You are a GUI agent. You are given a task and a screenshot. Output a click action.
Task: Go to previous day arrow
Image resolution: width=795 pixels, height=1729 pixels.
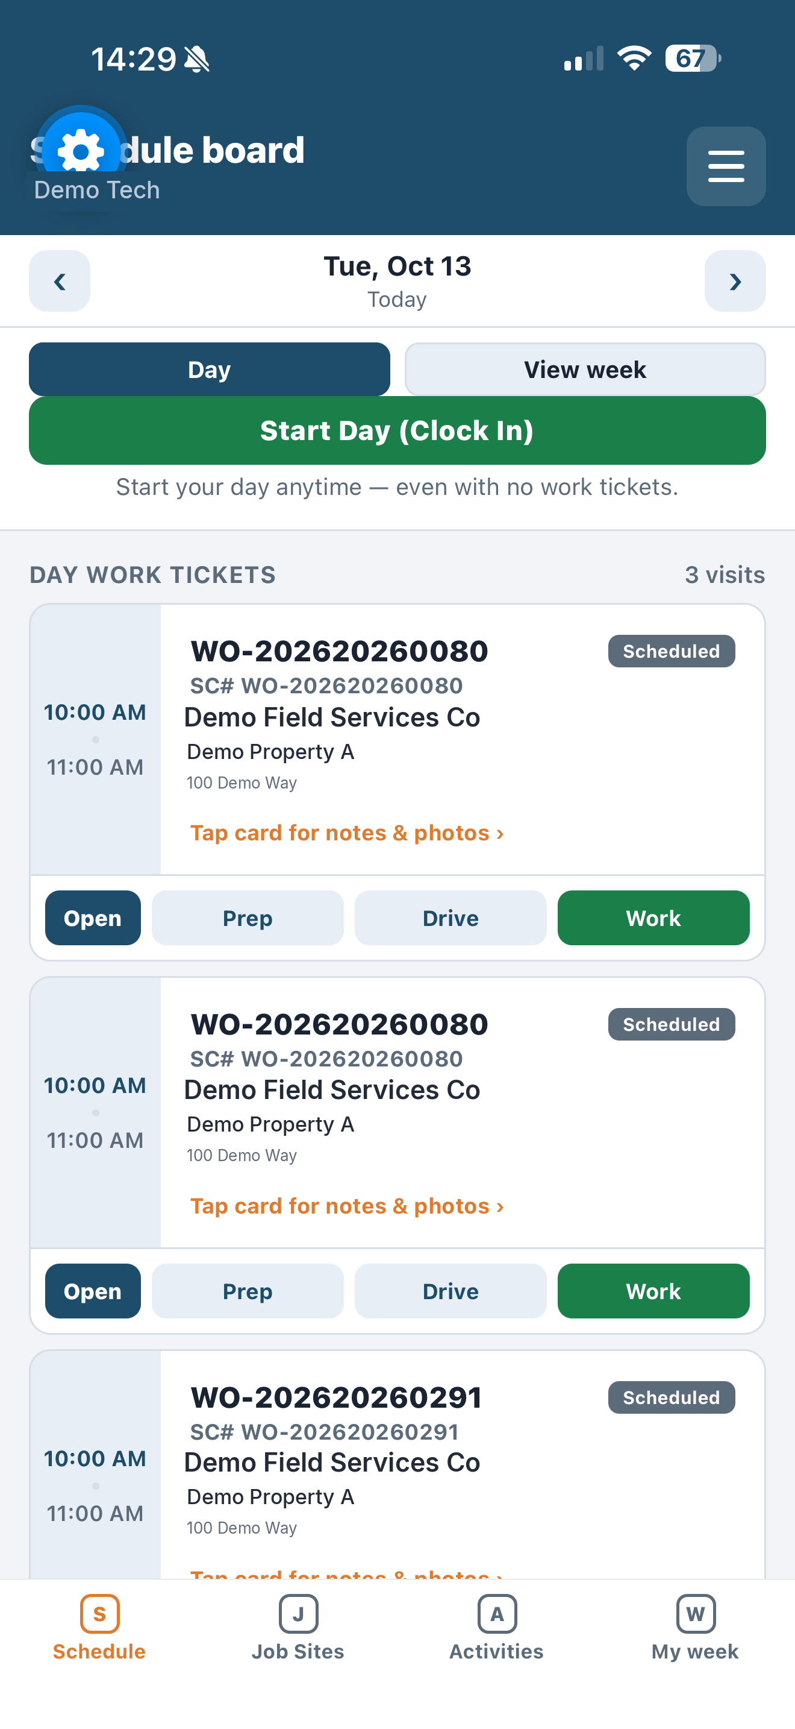click(60, 281)
